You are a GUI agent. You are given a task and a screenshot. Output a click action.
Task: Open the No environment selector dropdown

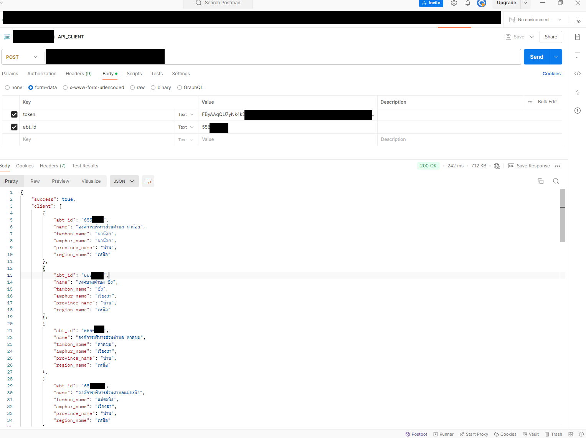point(535,20)
